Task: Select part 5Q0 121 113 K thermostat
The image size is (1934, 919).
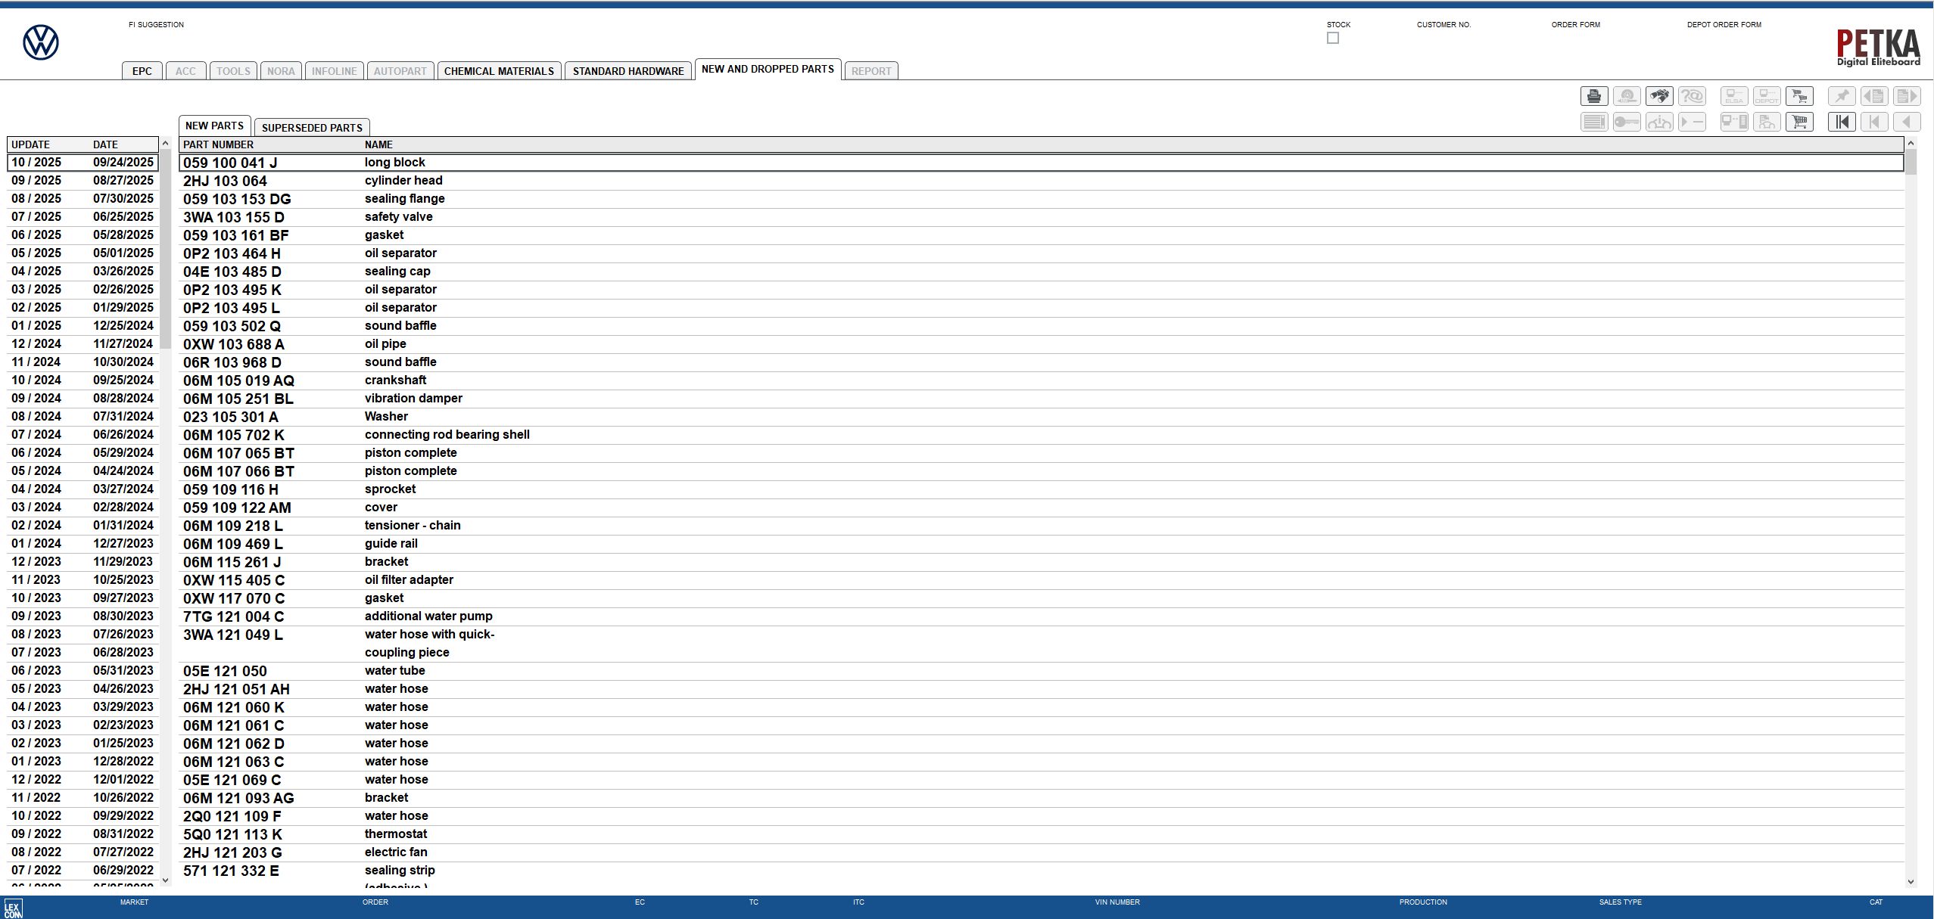Action: 1041,834
